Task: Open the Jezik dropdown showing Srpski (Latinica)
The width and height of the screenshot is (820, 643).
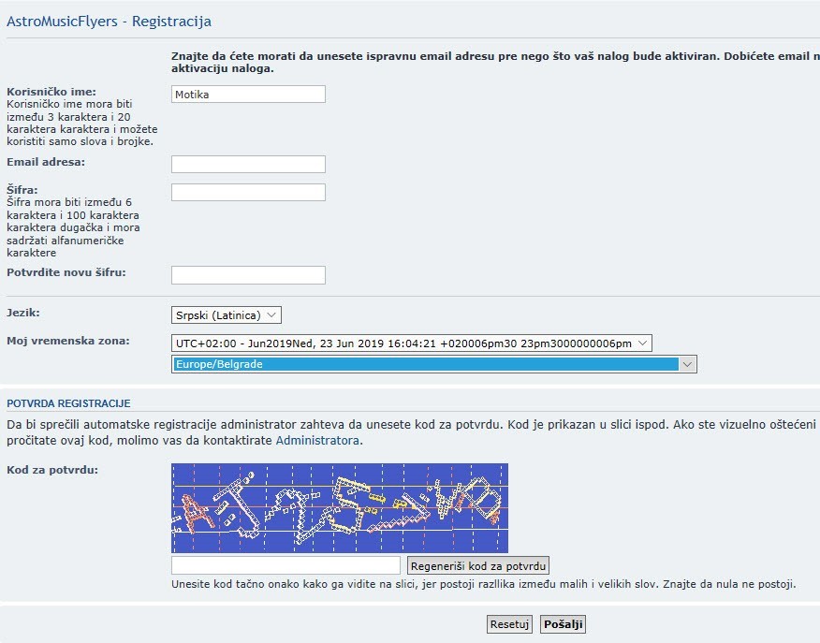Action: click(227, 315)
